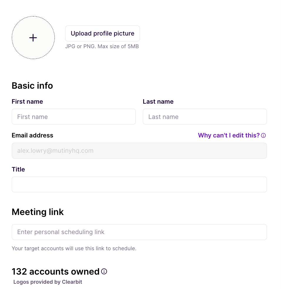Viewport: 281px width, 289px height.
Task: Focus the First name input field
Action: click(73, 117)
